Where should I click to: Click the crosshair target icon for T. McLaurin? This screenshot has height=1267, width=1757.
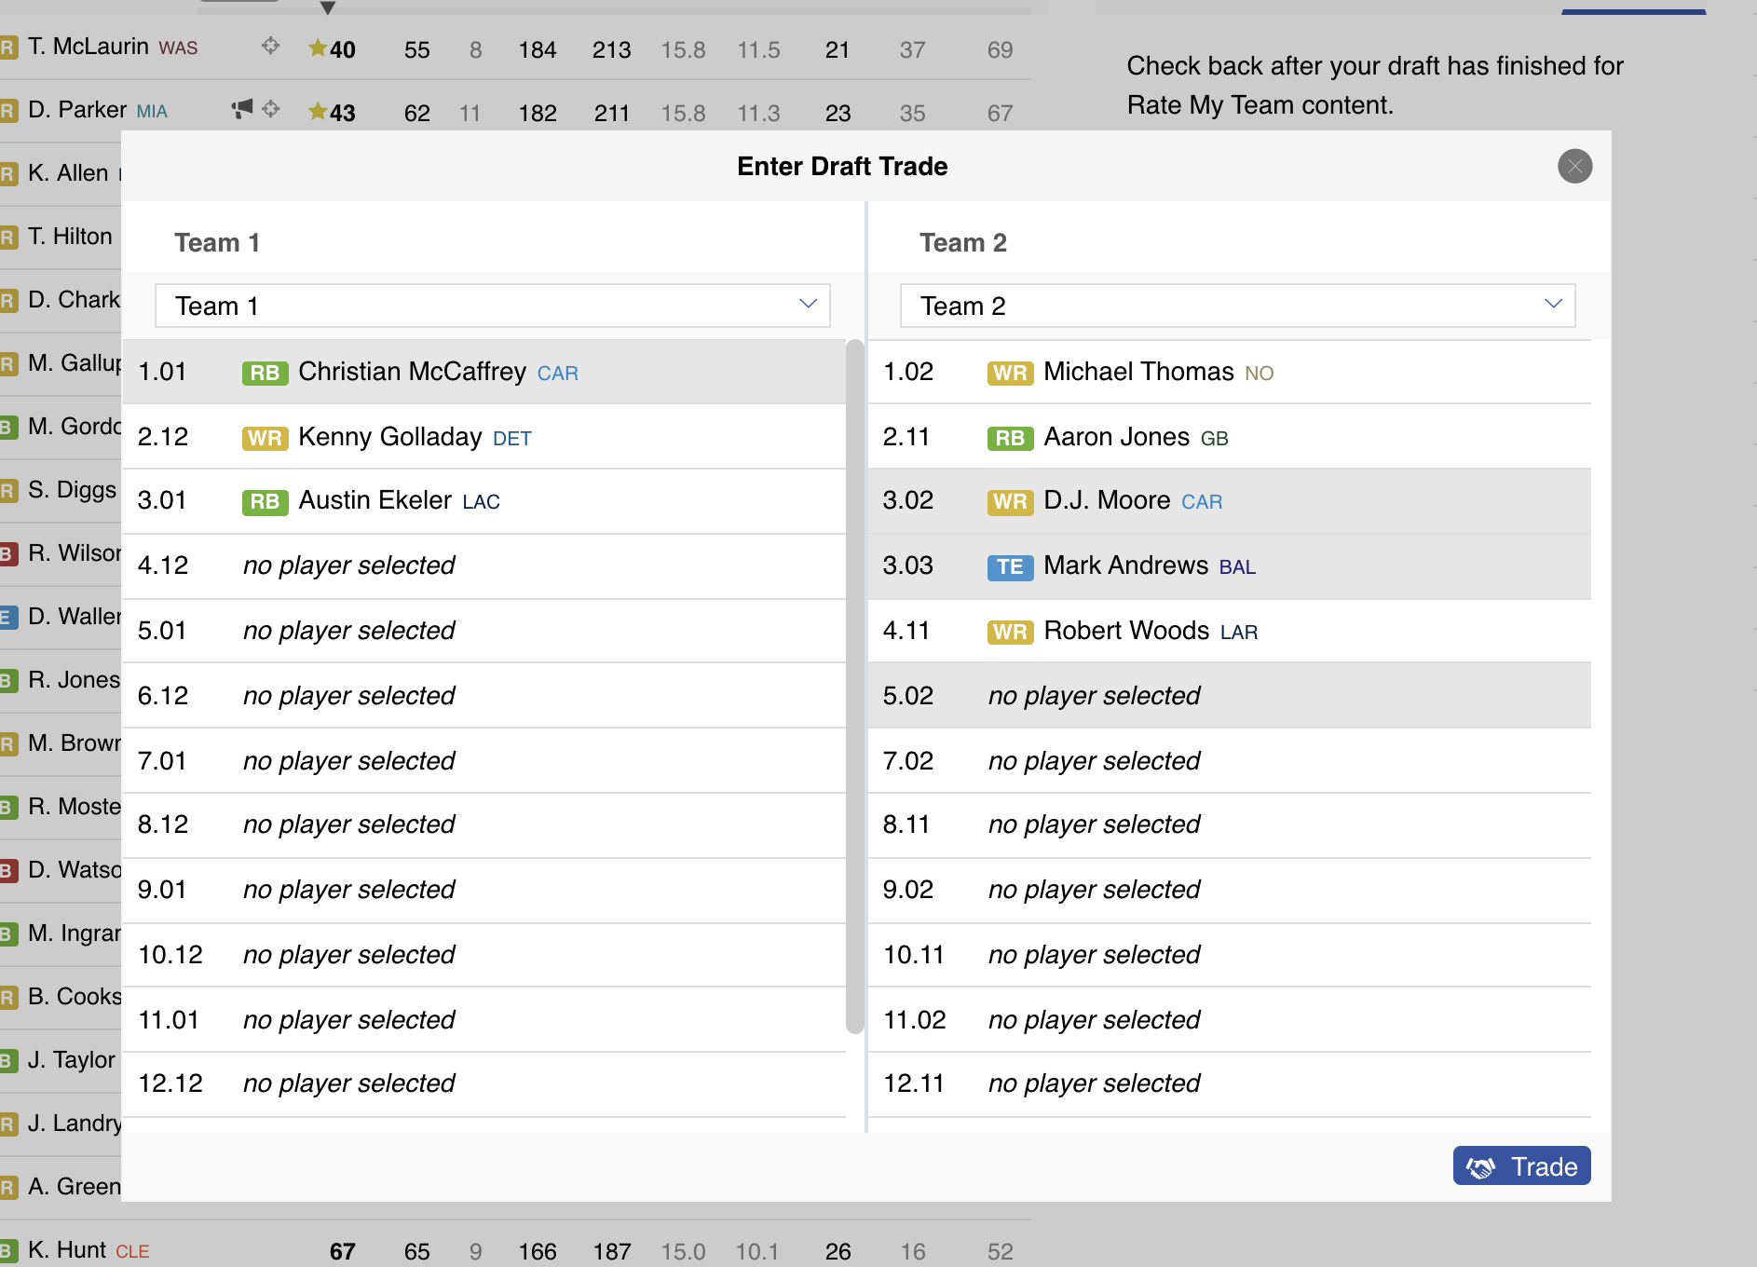coord(270,46)
